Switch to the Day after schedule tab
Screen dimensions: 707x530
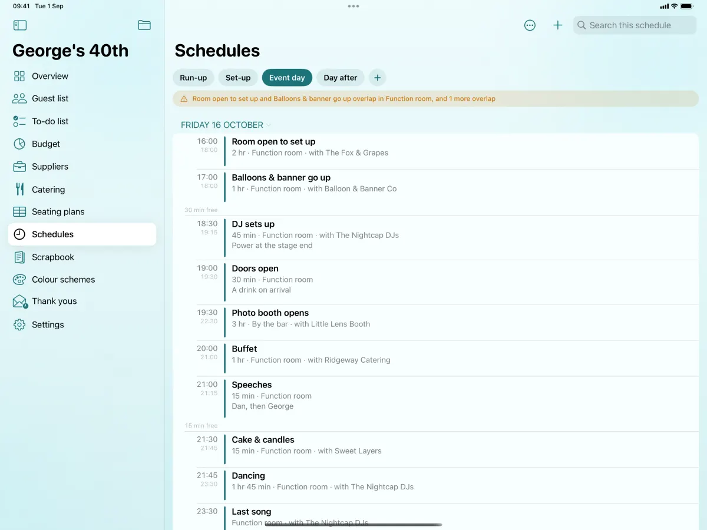pyautogui.click(x=341, y=78)
